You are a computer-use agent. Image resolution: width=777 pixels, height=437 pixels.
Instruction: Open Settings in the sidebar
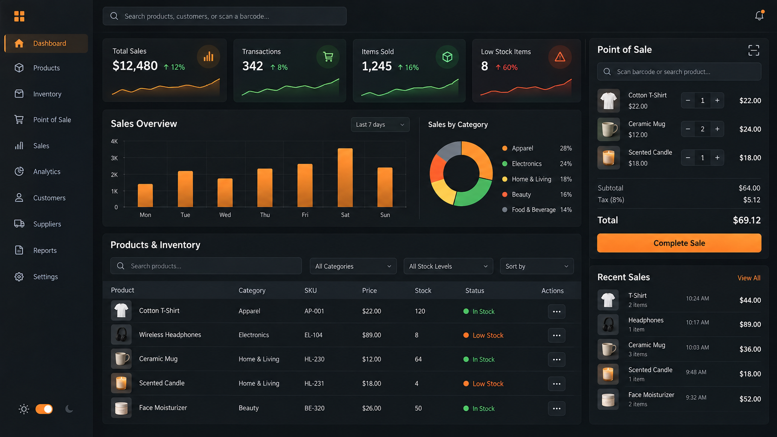point(46,277)
